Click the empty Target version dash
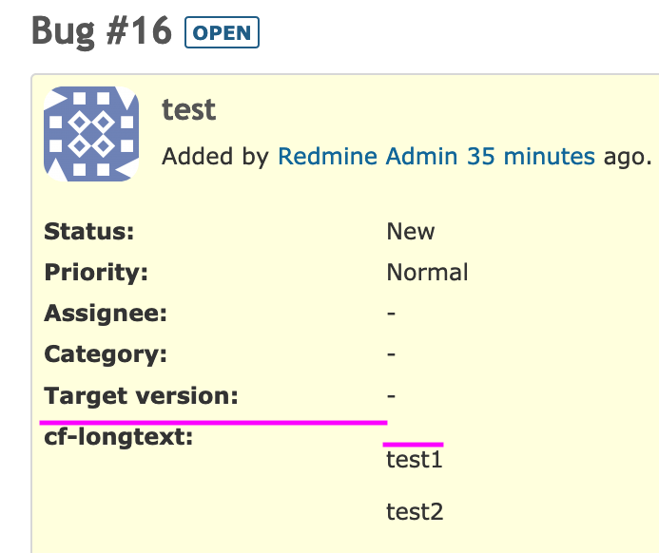659x553 pixels. [392, 395]
